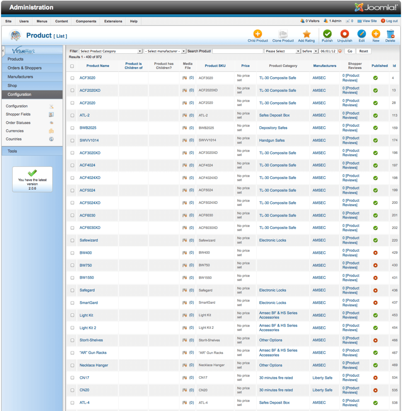Click the Configuration tools icon in submenu
This screenshot has width=402, height=411.
[52, 106]
